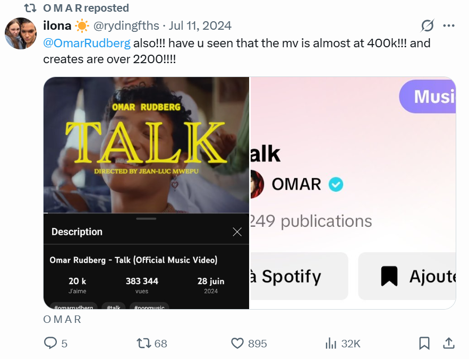This screenshot has height=359, width=469.
Task: Close the Description panel with X
Action: pyautogui.click(x=237, y=232)
